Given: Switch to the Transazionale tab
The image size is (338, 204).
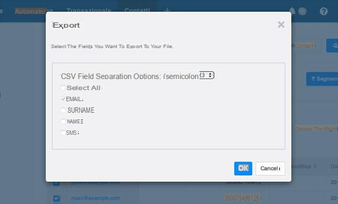Looking at the screenshot, I should coord(89,11).
